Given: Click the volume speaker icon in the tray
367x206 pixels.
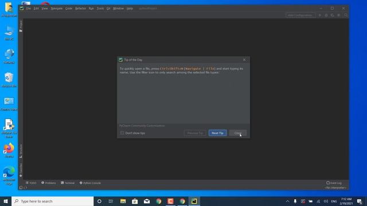Looking at the screenshot, I should click(326, 201).
